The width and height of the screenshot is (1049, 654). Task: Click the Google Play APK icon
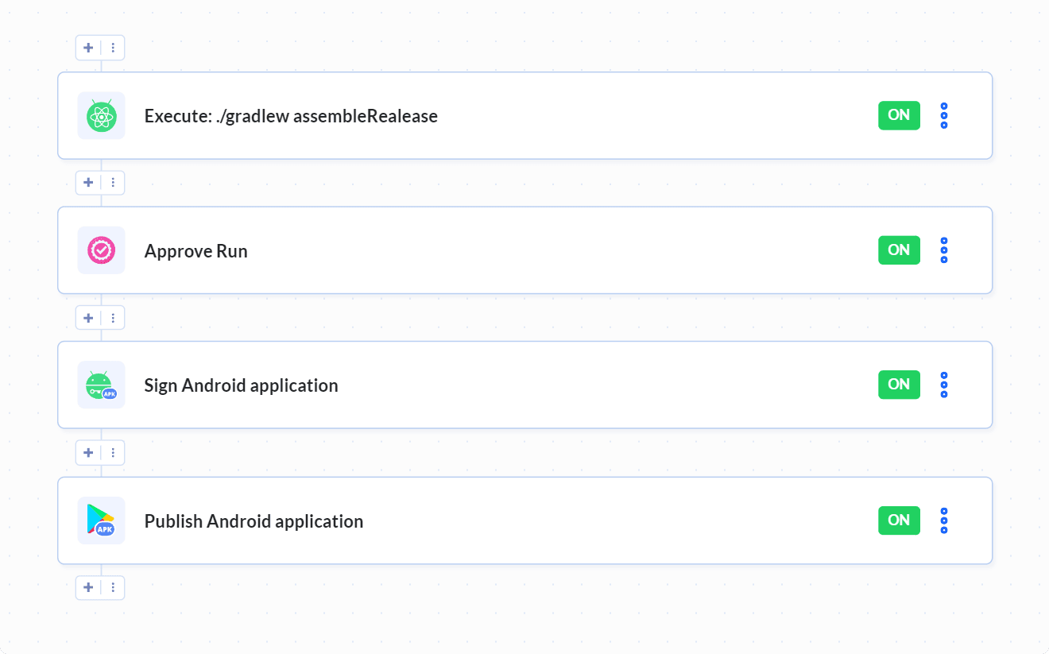coord(101,520)
